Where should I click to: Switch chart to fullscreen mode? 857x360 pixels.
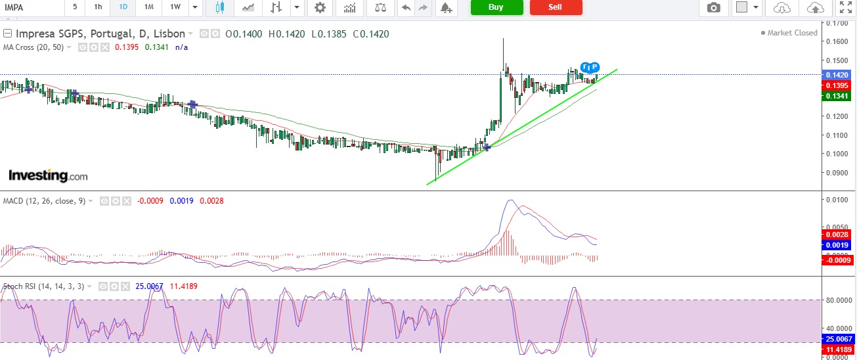pyautogui.click(x=845, y=8)
